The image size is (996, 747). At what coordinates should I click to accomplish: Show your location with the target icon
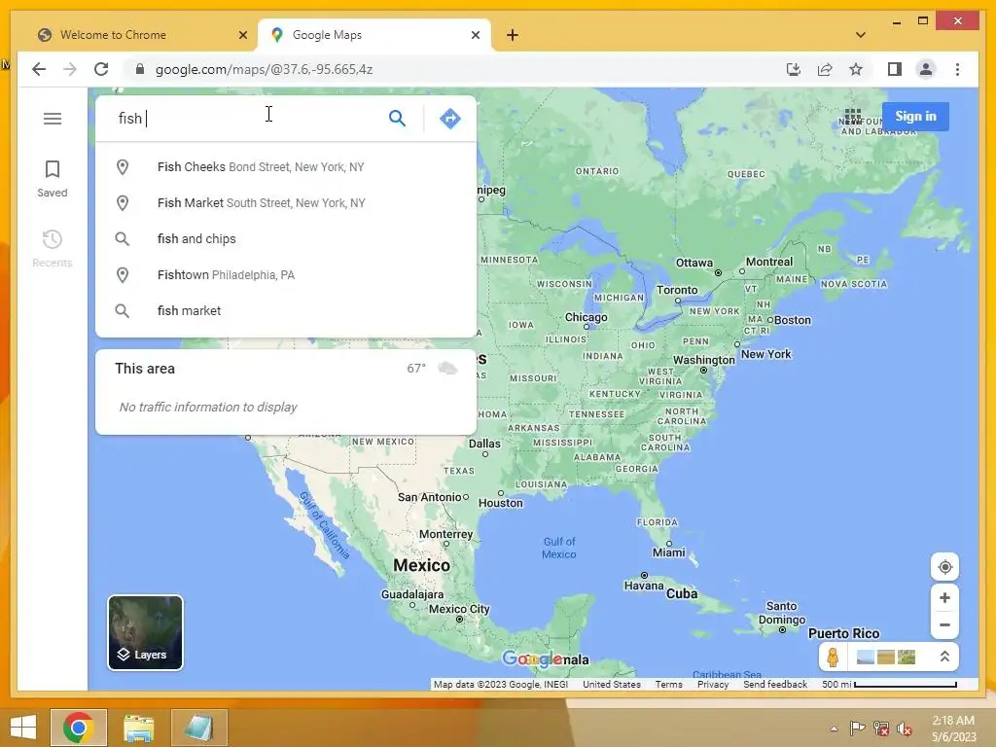click(x=944, y=567)
